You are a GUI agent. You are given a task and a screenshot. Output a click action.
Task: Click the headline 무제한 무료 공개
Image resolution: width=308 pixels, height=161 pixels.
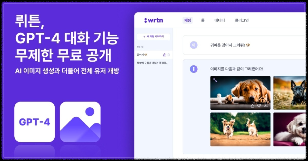point(63,55)
